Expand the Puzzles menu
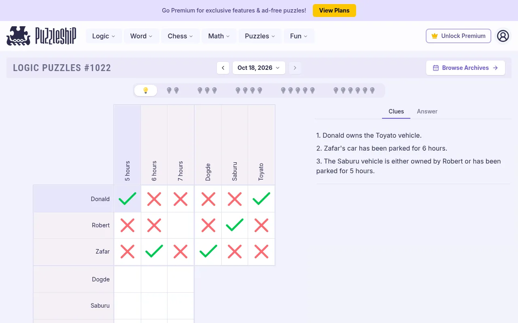 tap(260, 36)
